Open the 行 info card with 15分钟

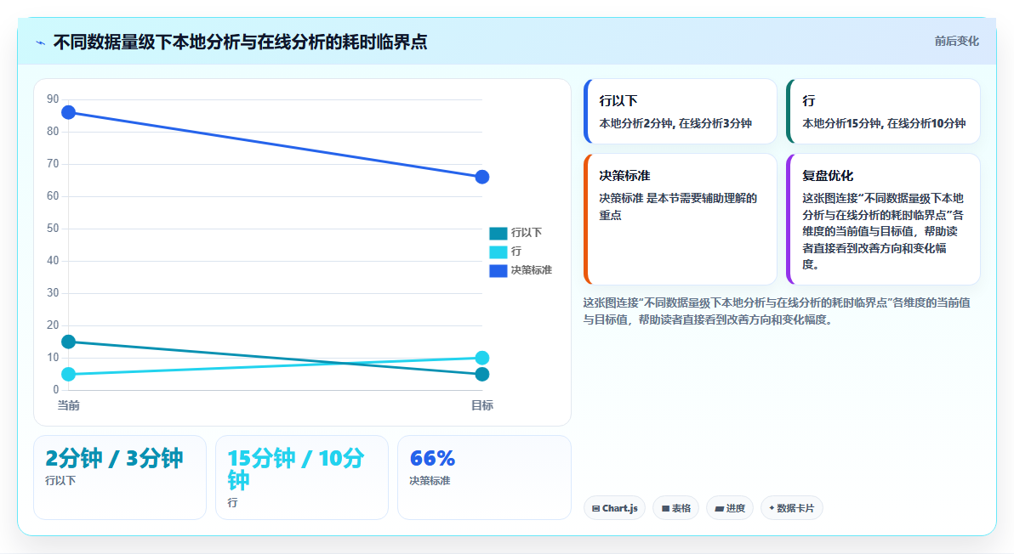(883, 111)
